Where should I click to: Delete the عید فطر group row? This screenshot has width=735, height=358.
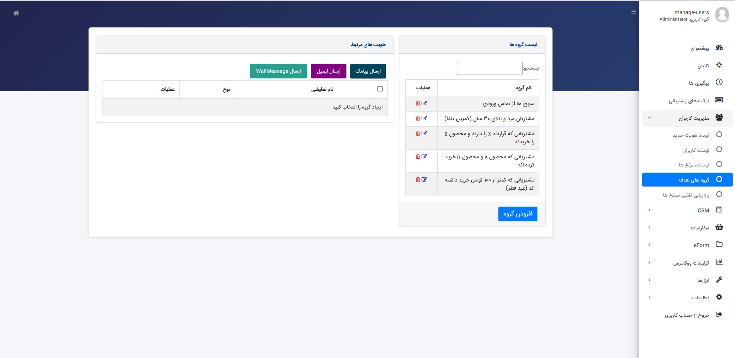pyautogui.click(x=418, y=180)
